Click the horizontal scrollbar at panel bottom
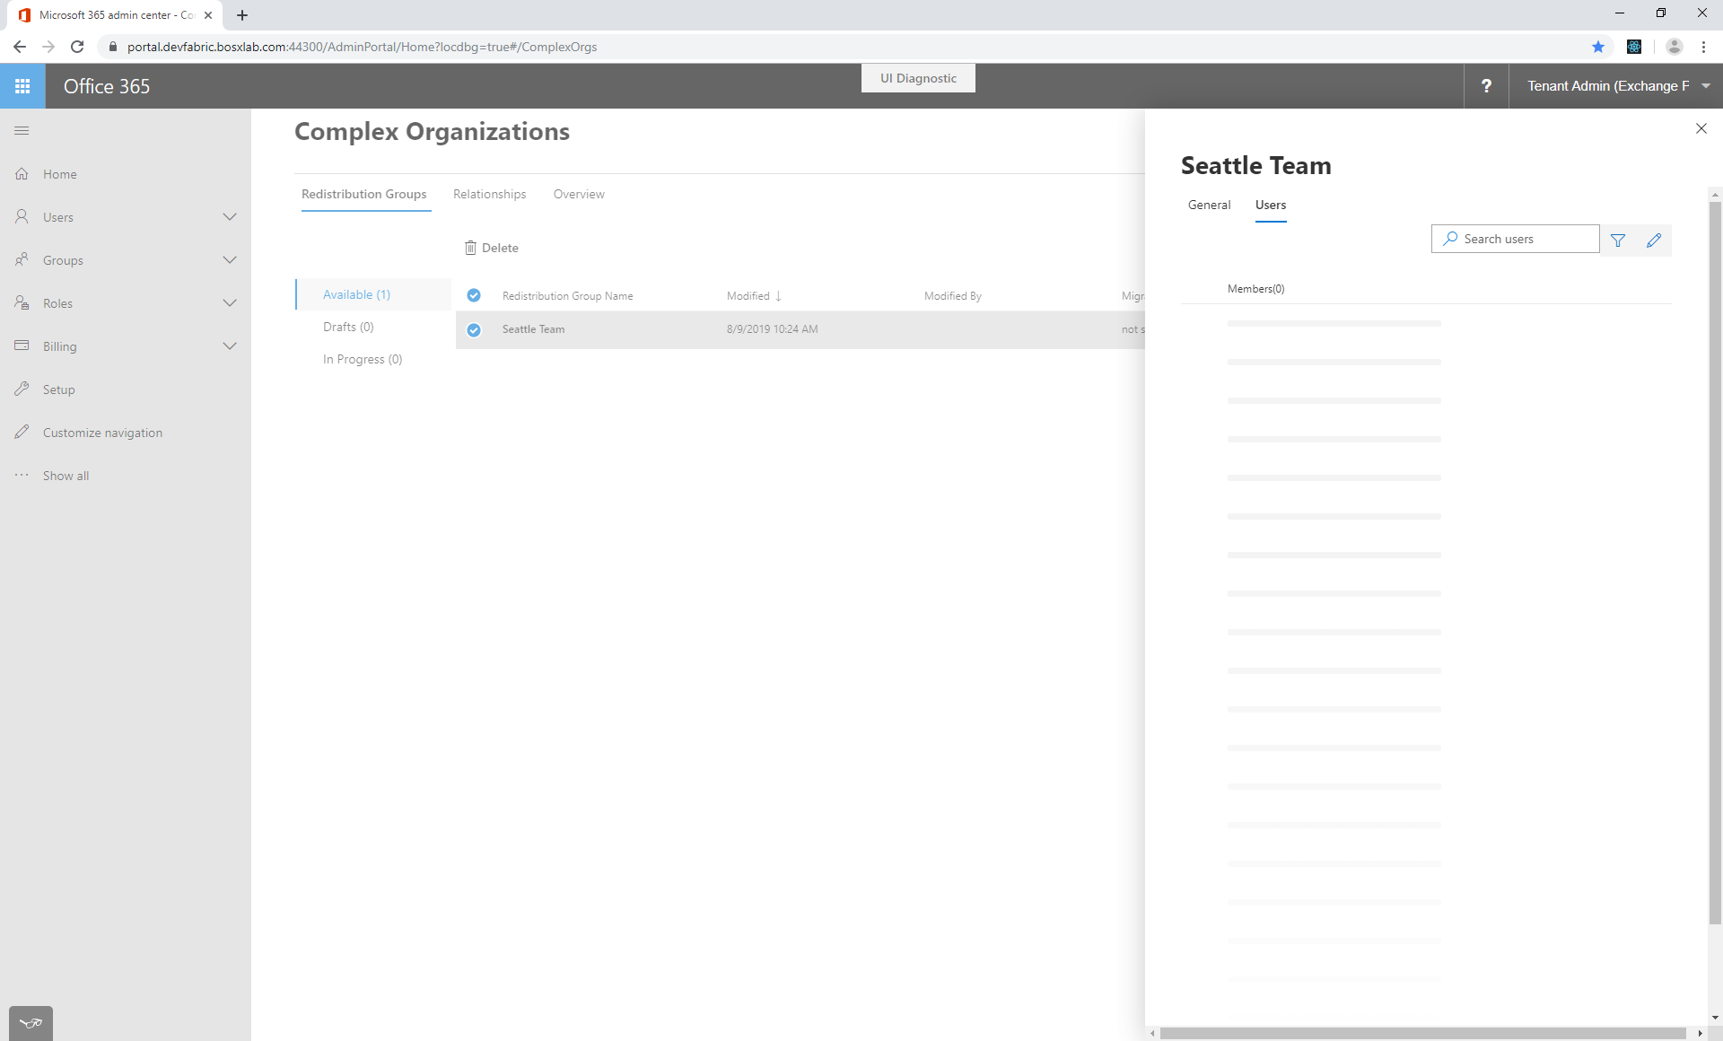Screen dimensions: 1723x1041 1422,1034
